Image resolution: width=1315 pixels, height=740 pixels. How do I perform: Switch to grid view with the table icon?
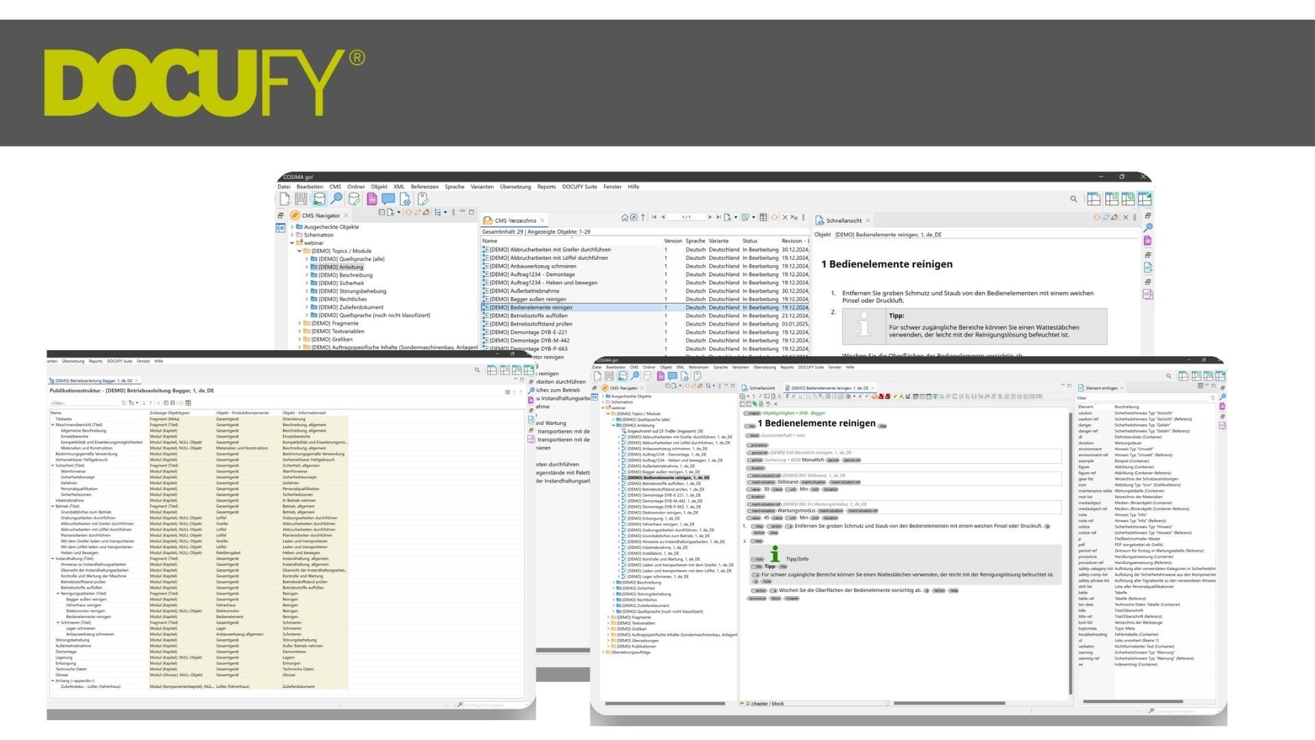[764, 217]
